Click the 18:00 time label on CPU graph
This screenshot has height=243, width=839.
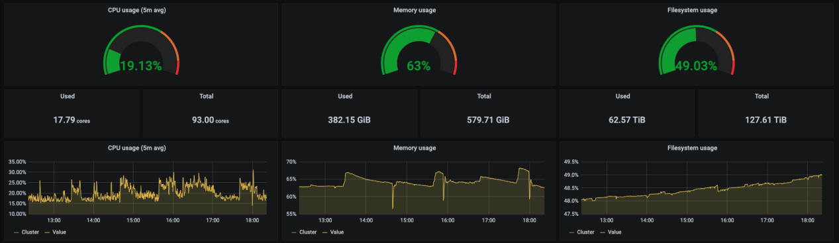click(x=252, y=220)
